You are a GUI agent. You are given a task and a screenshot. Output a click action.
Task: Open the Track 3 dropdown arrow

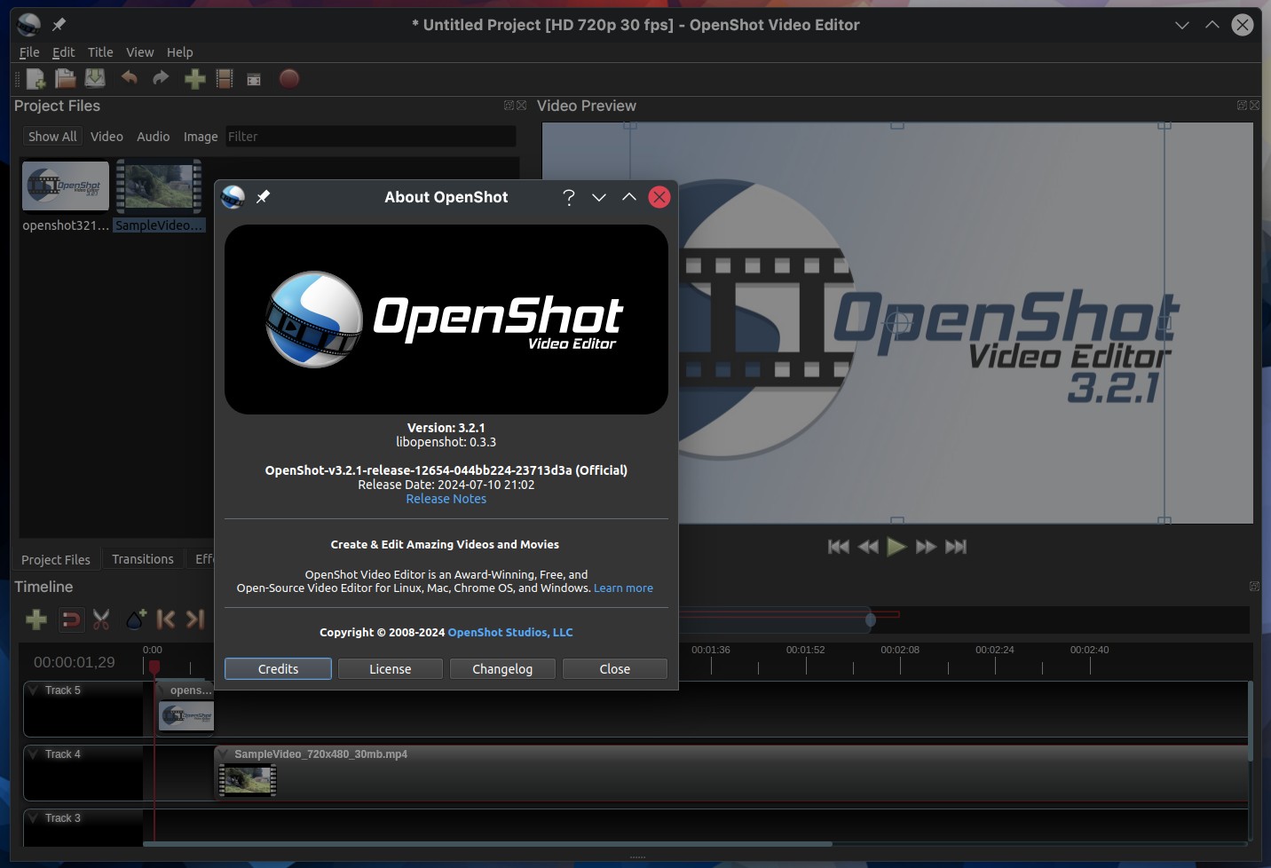click(x=33, y=817)
